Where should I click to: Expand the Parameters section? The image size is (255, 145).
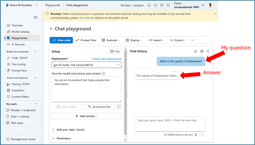(x=53, y=138)
